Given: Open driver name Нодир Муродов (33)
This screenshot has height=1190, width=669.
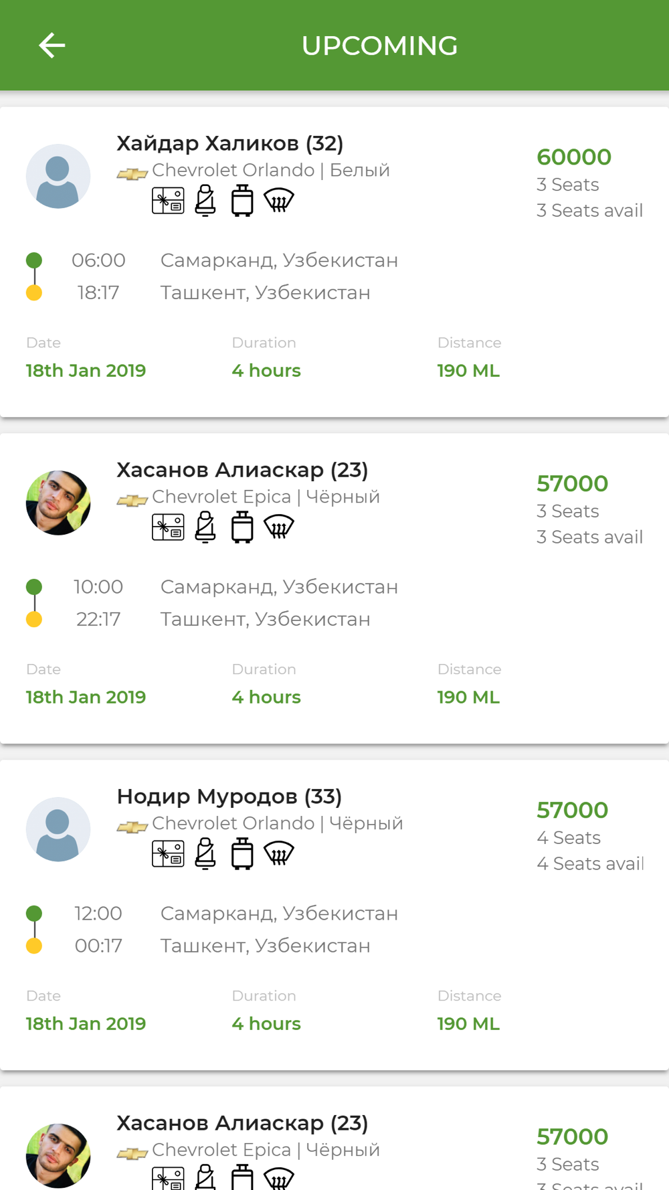Looking at the screenshot, I should (229, 796).
